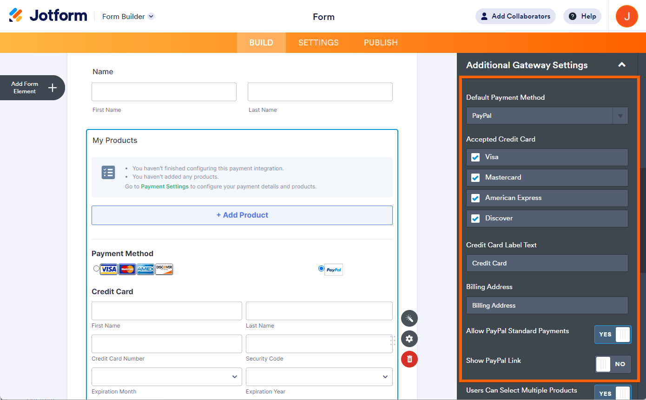Click the Security Code field
646x400 pixels.
coord(319,344)
